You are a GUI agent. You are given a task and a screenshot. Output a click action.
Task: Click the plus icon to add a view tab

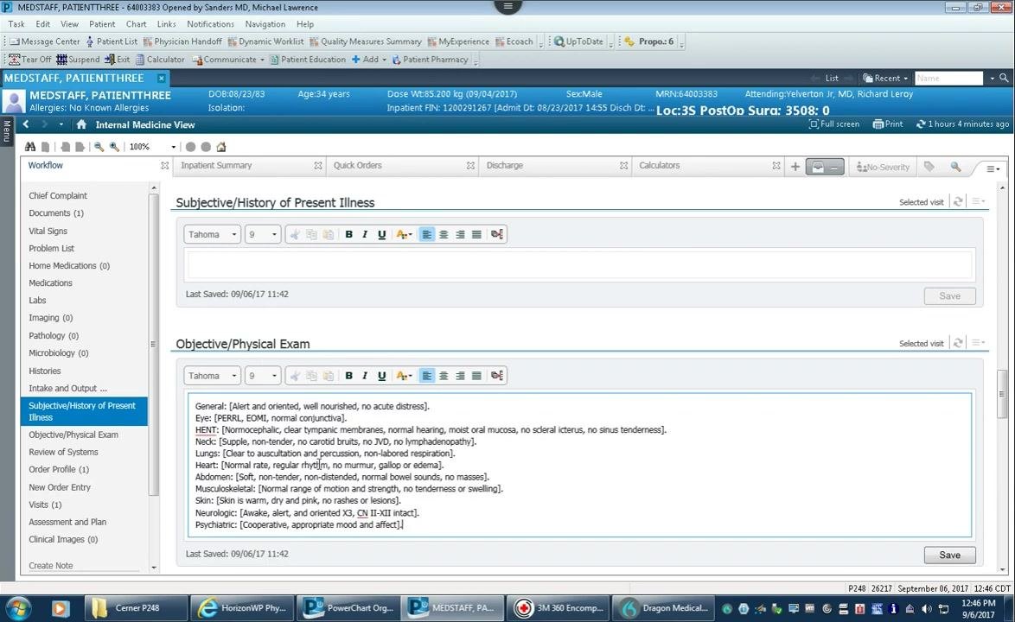(x=795, y=167)
